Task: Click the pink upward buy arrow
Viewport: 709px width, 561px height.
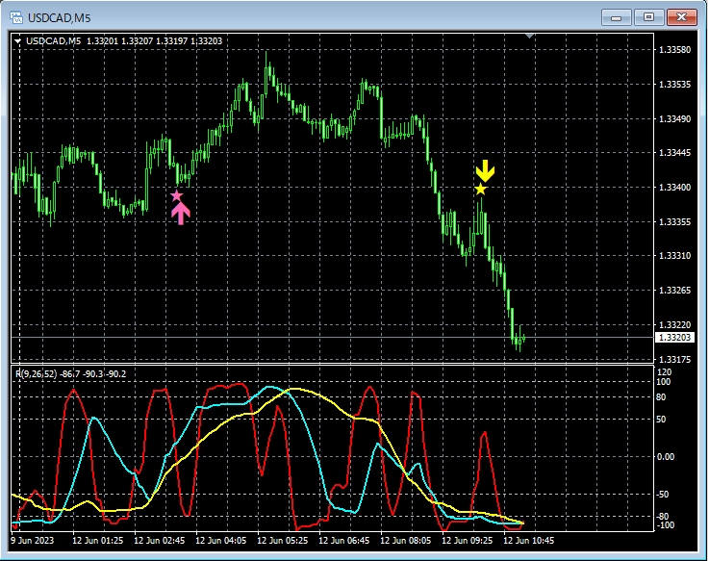Action: 181,214
